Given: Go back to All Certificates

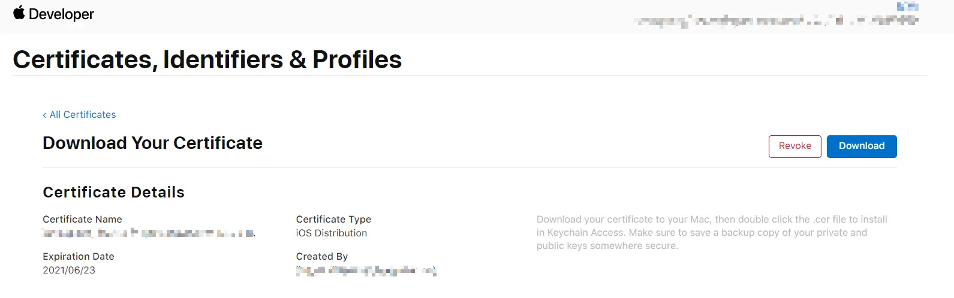Looking at the screenshot, I should tap(83, 115).
